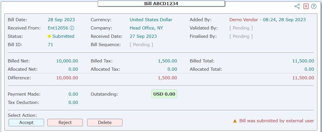The height and width of the screenshot is (132, 322).
Task: Click the Demo Vendor added-by entry
Action: (x=268, y=20)
